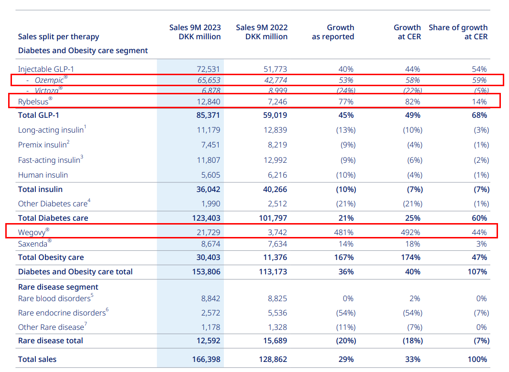The image size is (509, 372).
Task: Select the 'Other Diabetes care' row label
Action: coord(54,203)
